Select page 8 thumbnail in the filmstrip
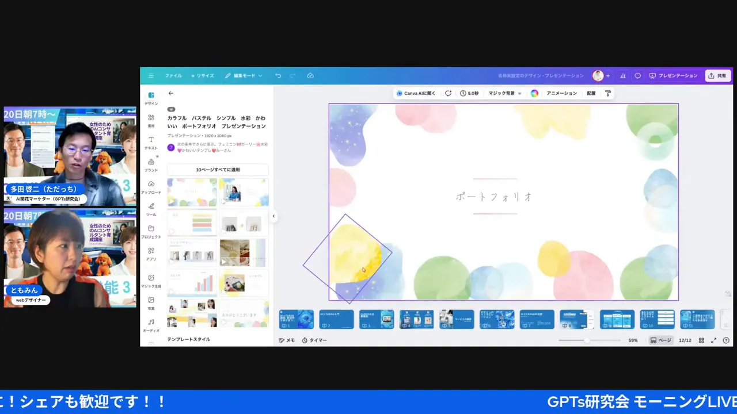737x414 pixels. [577, 319]
